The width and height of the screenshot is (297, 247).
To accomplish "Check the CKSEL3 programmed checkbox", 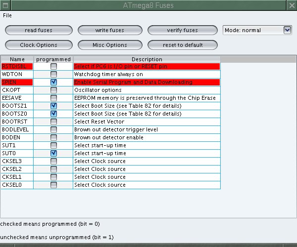I will 53,161.
